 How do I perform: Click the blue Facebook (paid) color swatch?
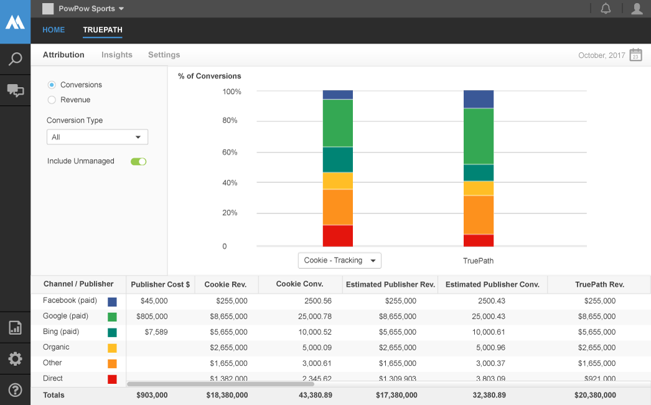(x=112, y=302)
